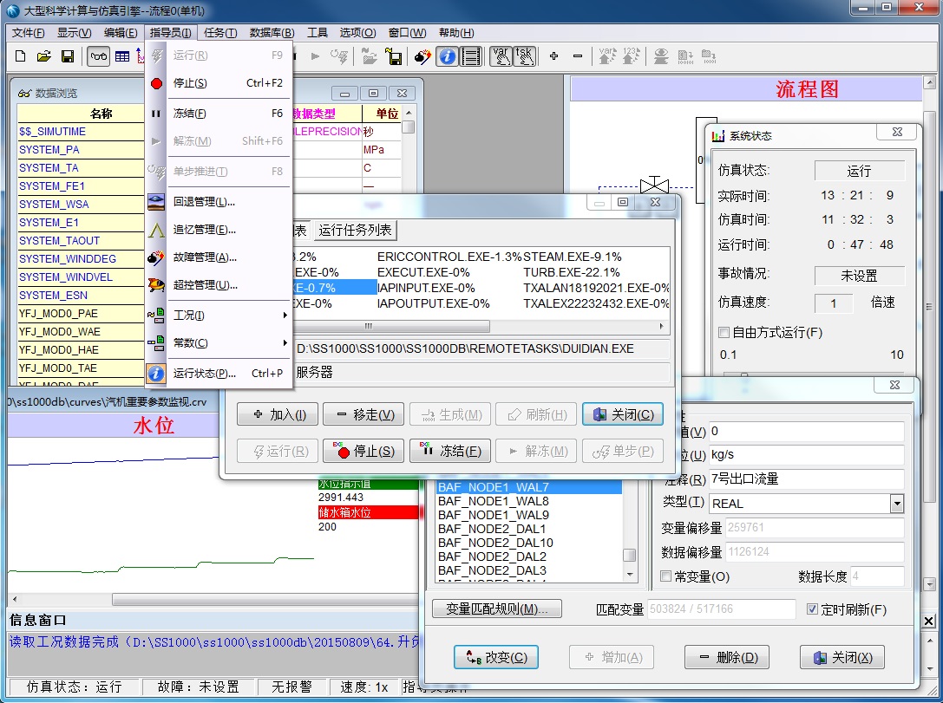Open the 类型(T) REAL dropdown
This screenshot has width=943, height=703.
896,504
